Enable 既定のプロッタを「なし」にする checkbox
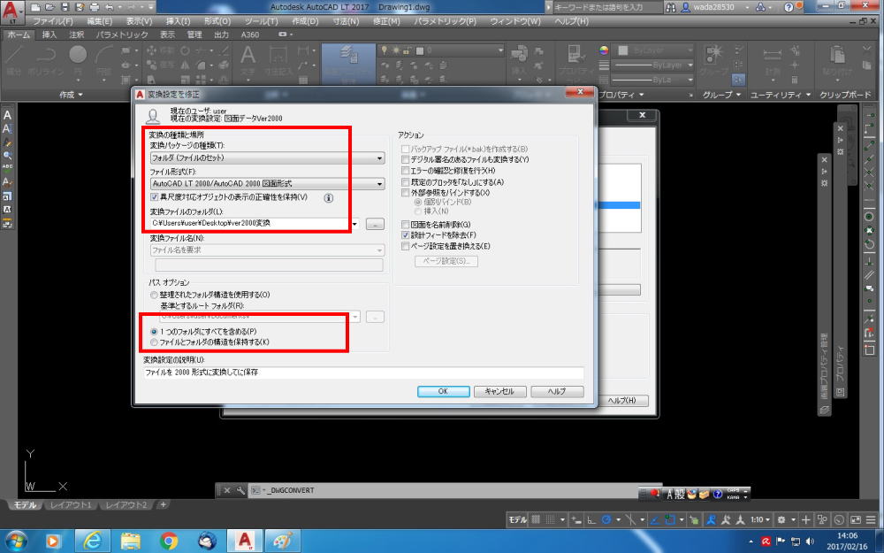Viewport: 884px width, 553px height. 405,182
